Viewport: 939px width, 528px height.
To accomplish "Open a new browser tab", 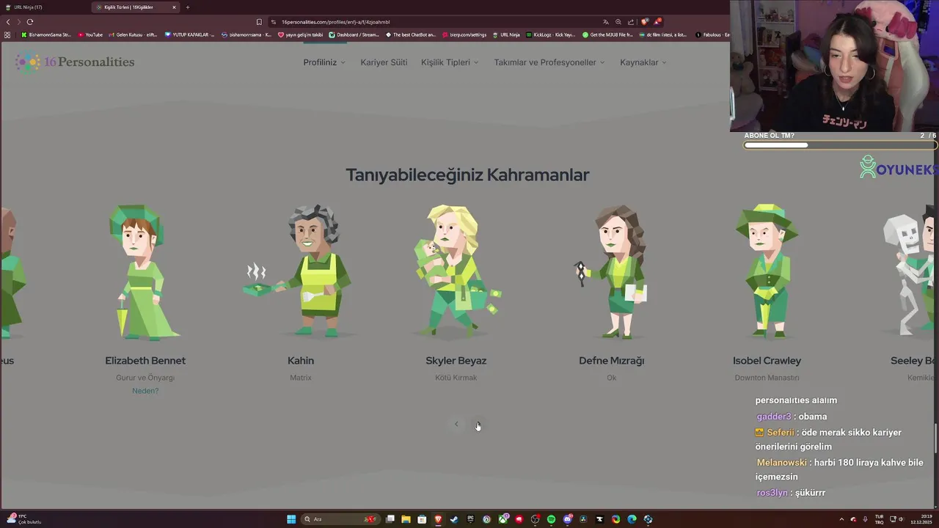I will click(x=188, y=7).
